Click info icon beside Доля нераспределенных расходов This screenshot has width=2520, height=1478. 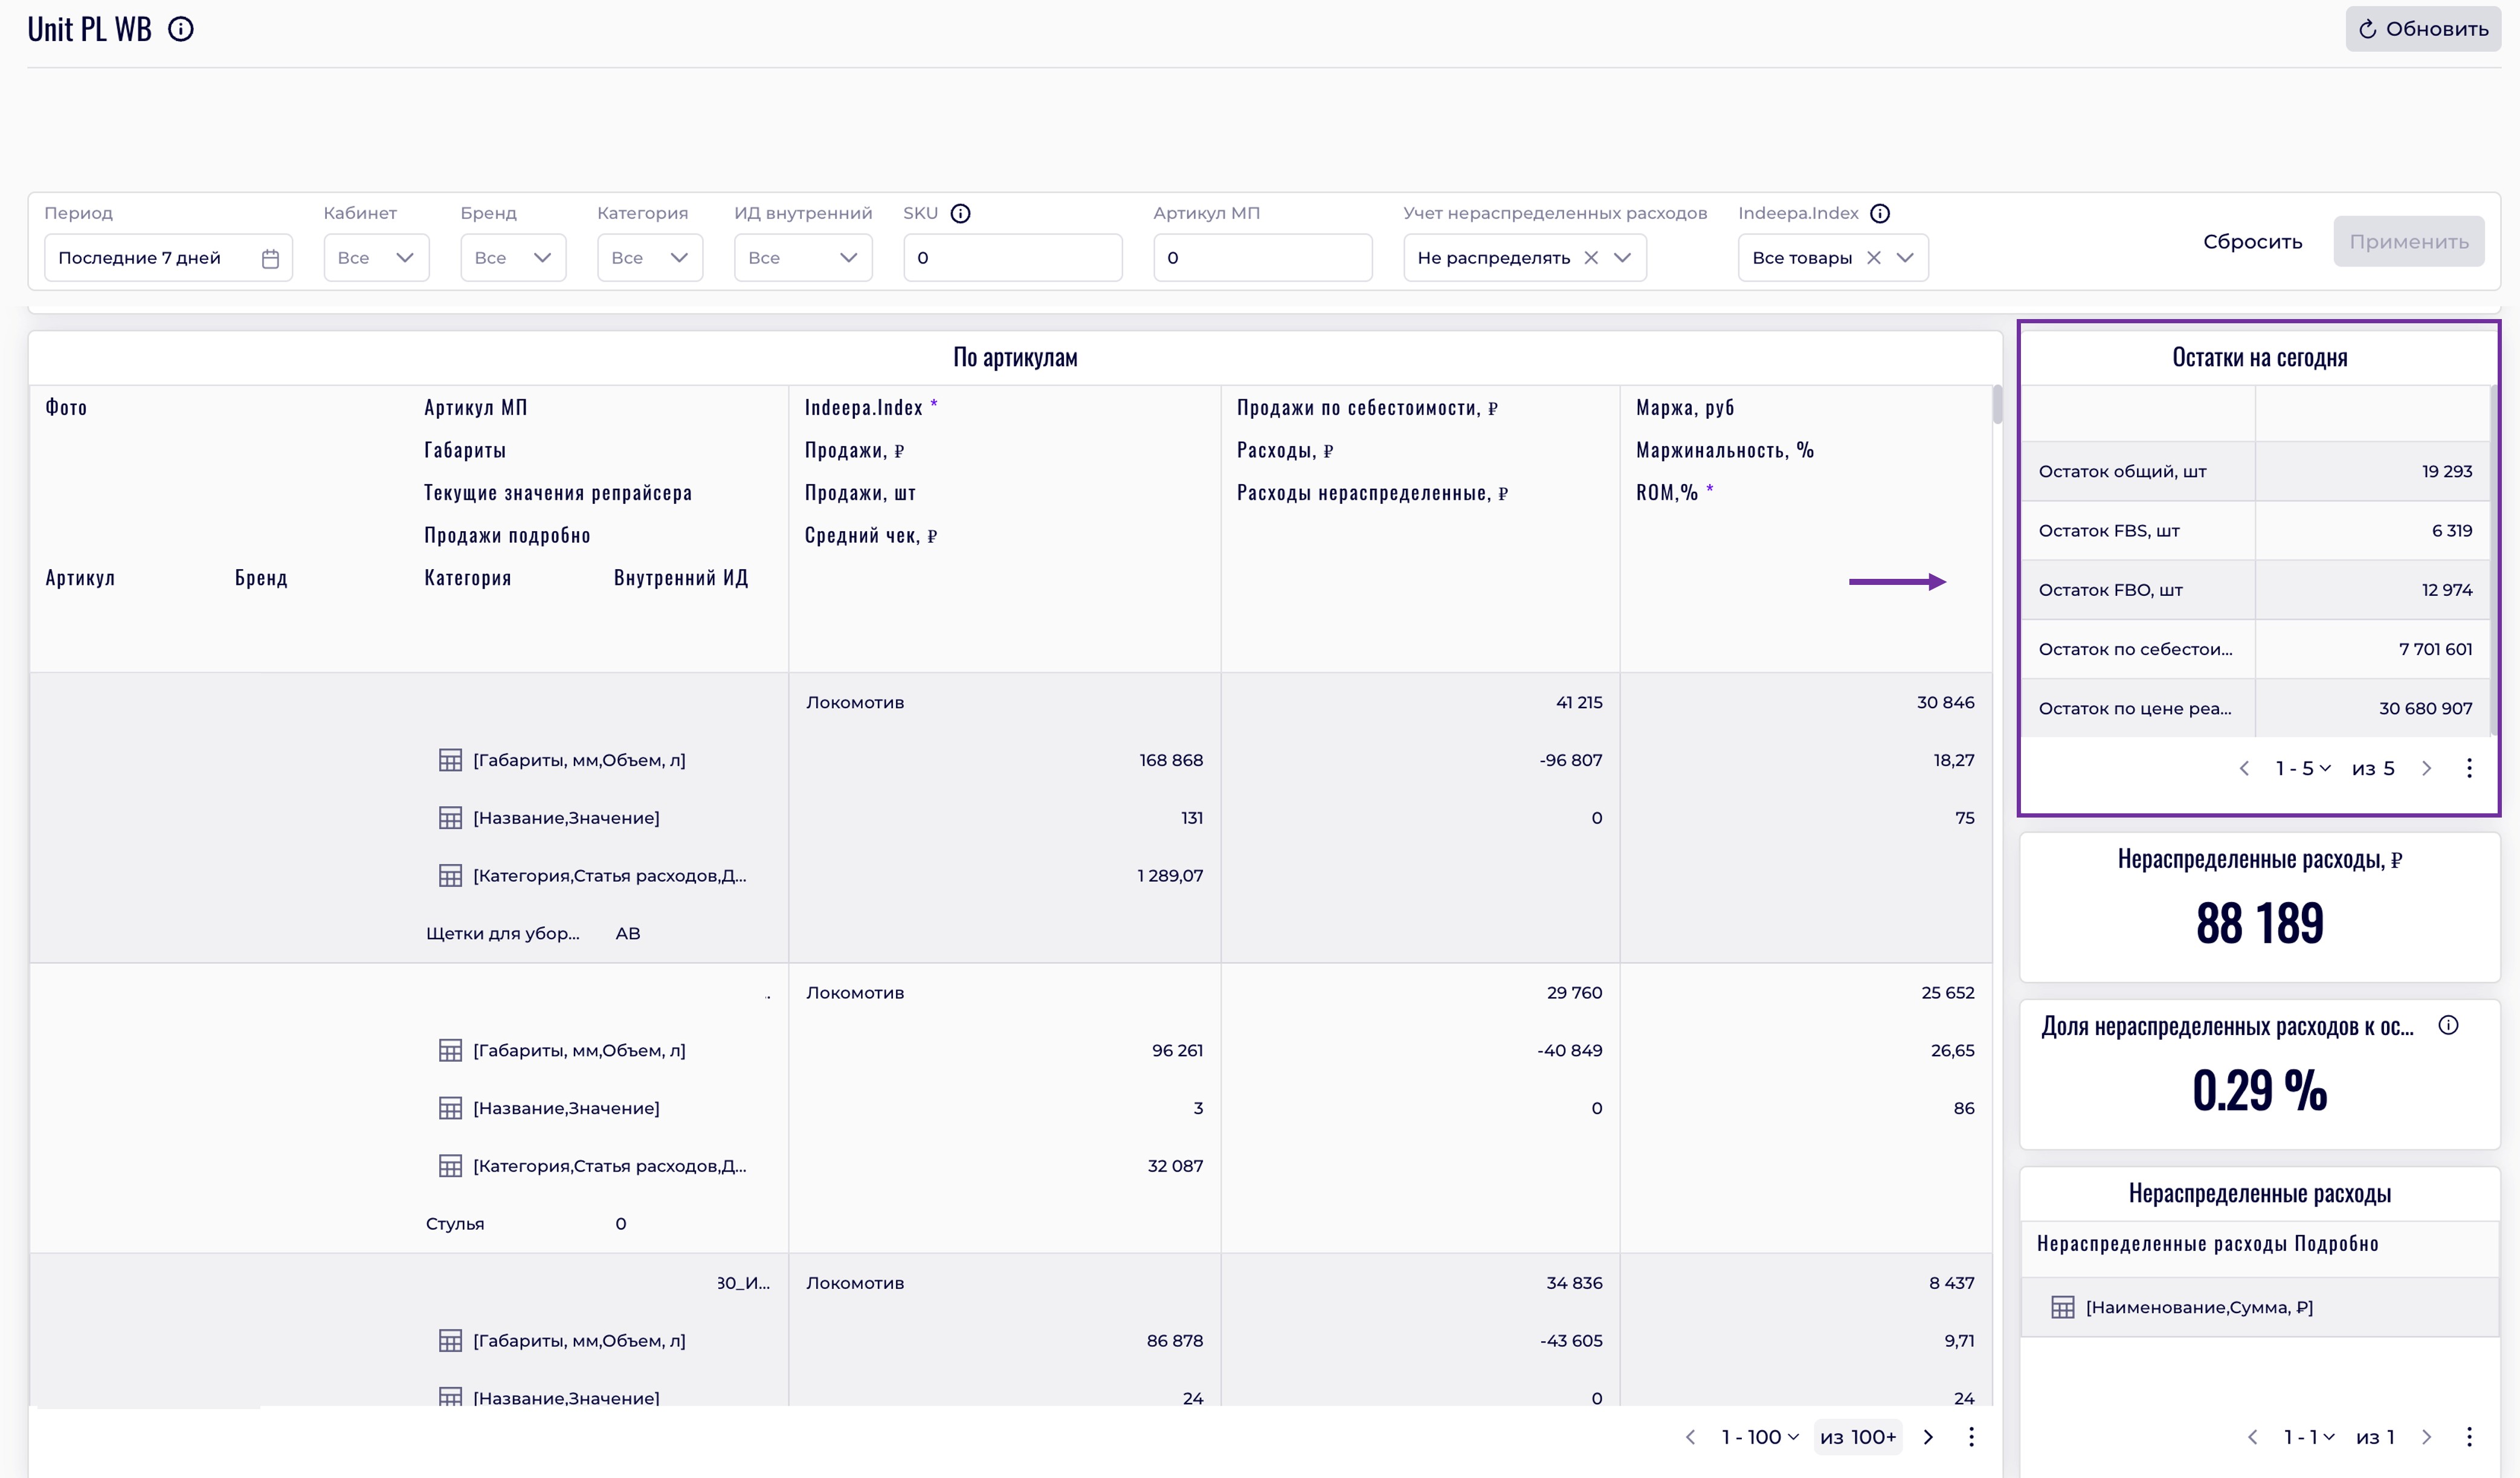pyautogui.click(x=2448, y=1025)
